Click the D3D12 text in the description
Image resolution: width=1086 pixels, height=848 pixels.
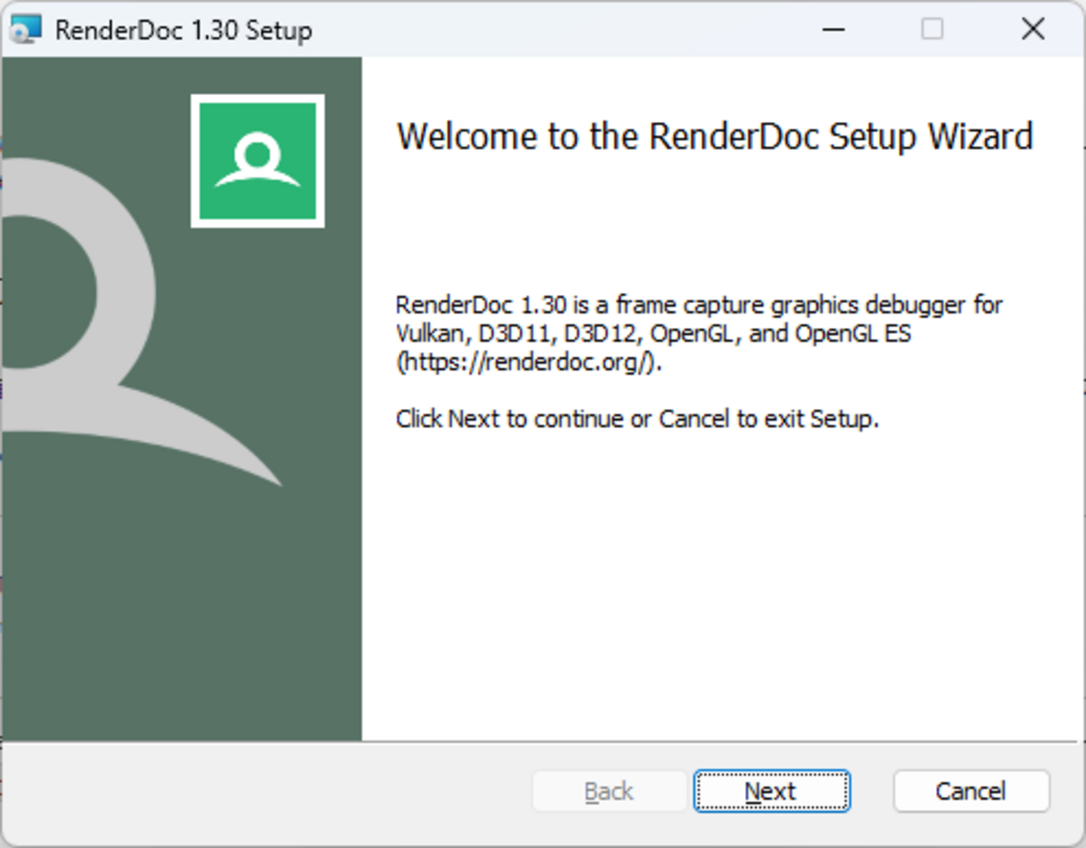[x=605, y=333]
